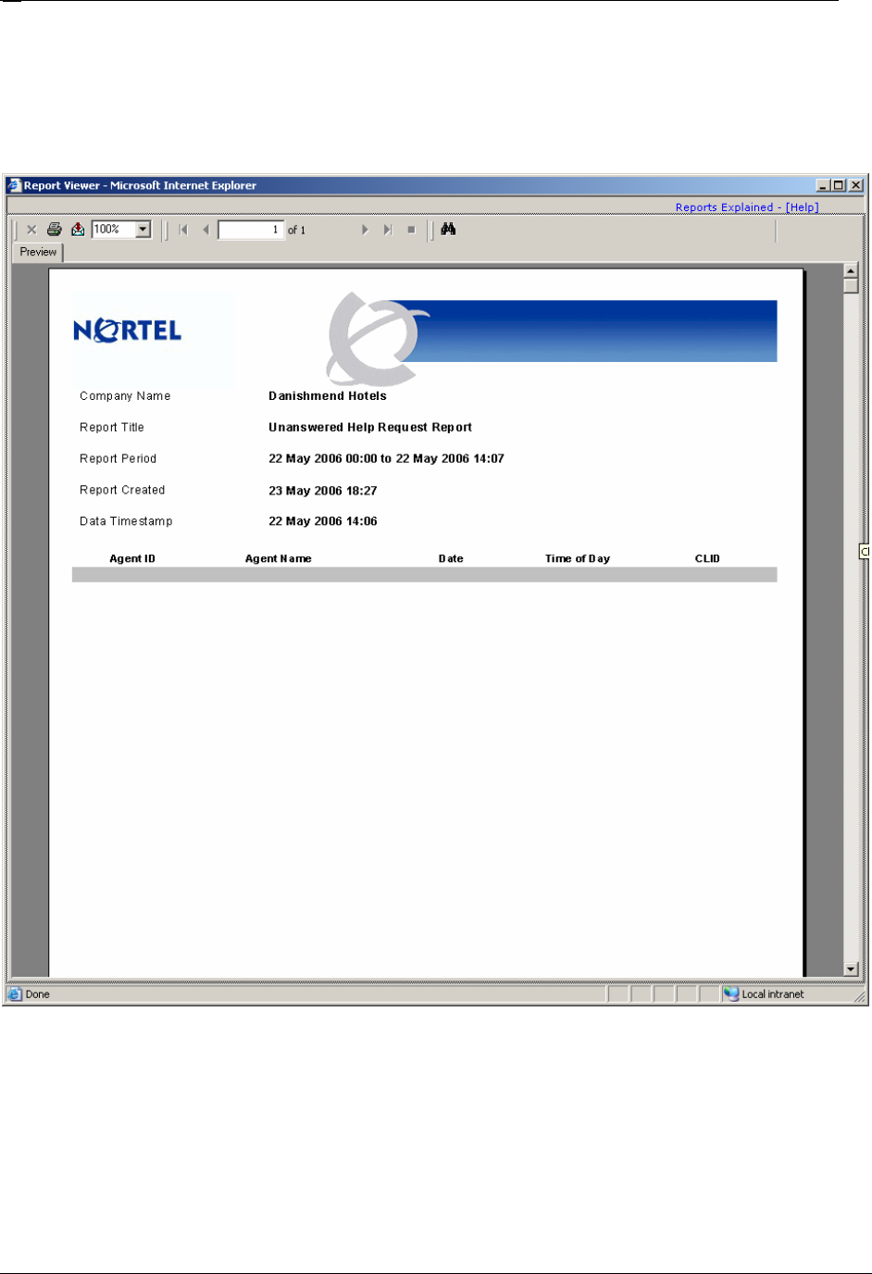Click the Danishmend Hotels company name
Screen dimensions: 872x1274
point(328,396)
